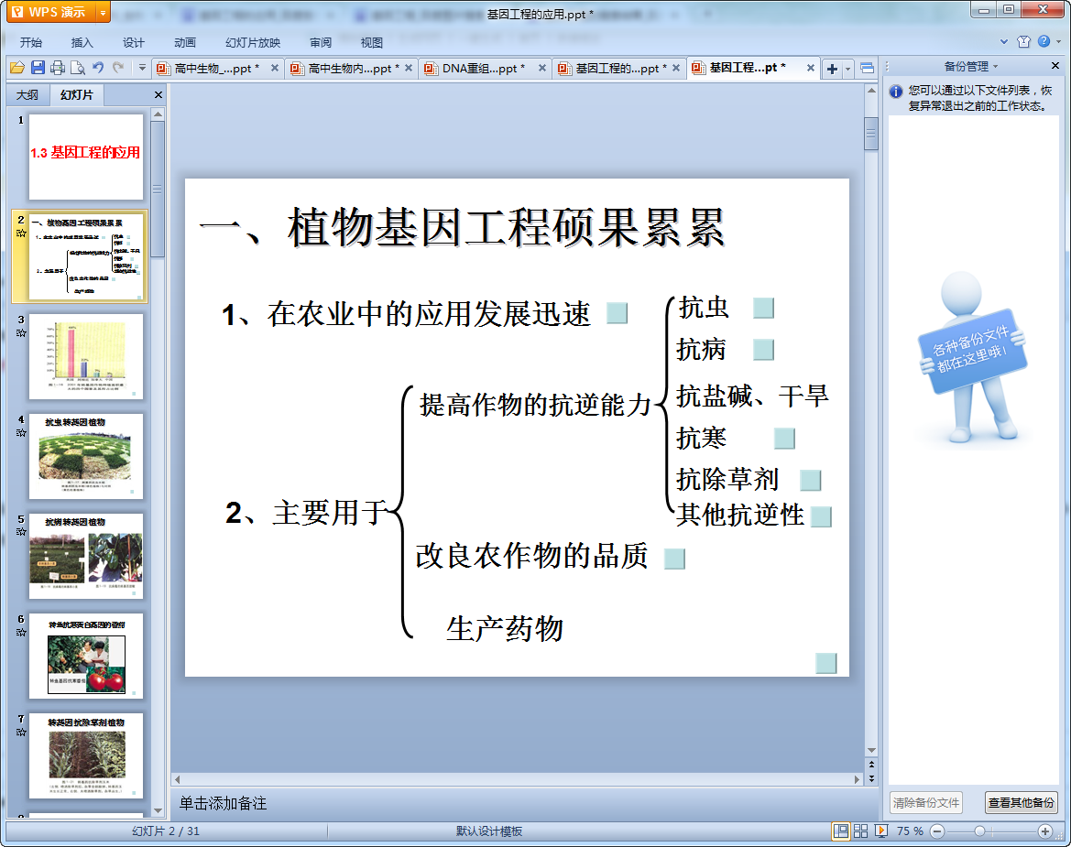The image size is (1071, 847).
Task: Click the Undo arrow icon
Action: (98, 68)
